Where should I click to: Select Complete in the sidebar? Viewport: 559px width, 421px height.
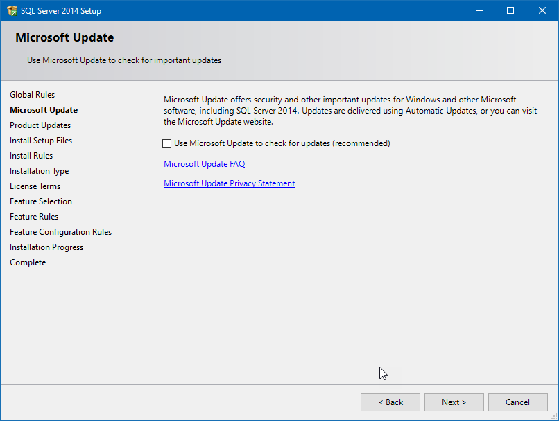point(28,262)
